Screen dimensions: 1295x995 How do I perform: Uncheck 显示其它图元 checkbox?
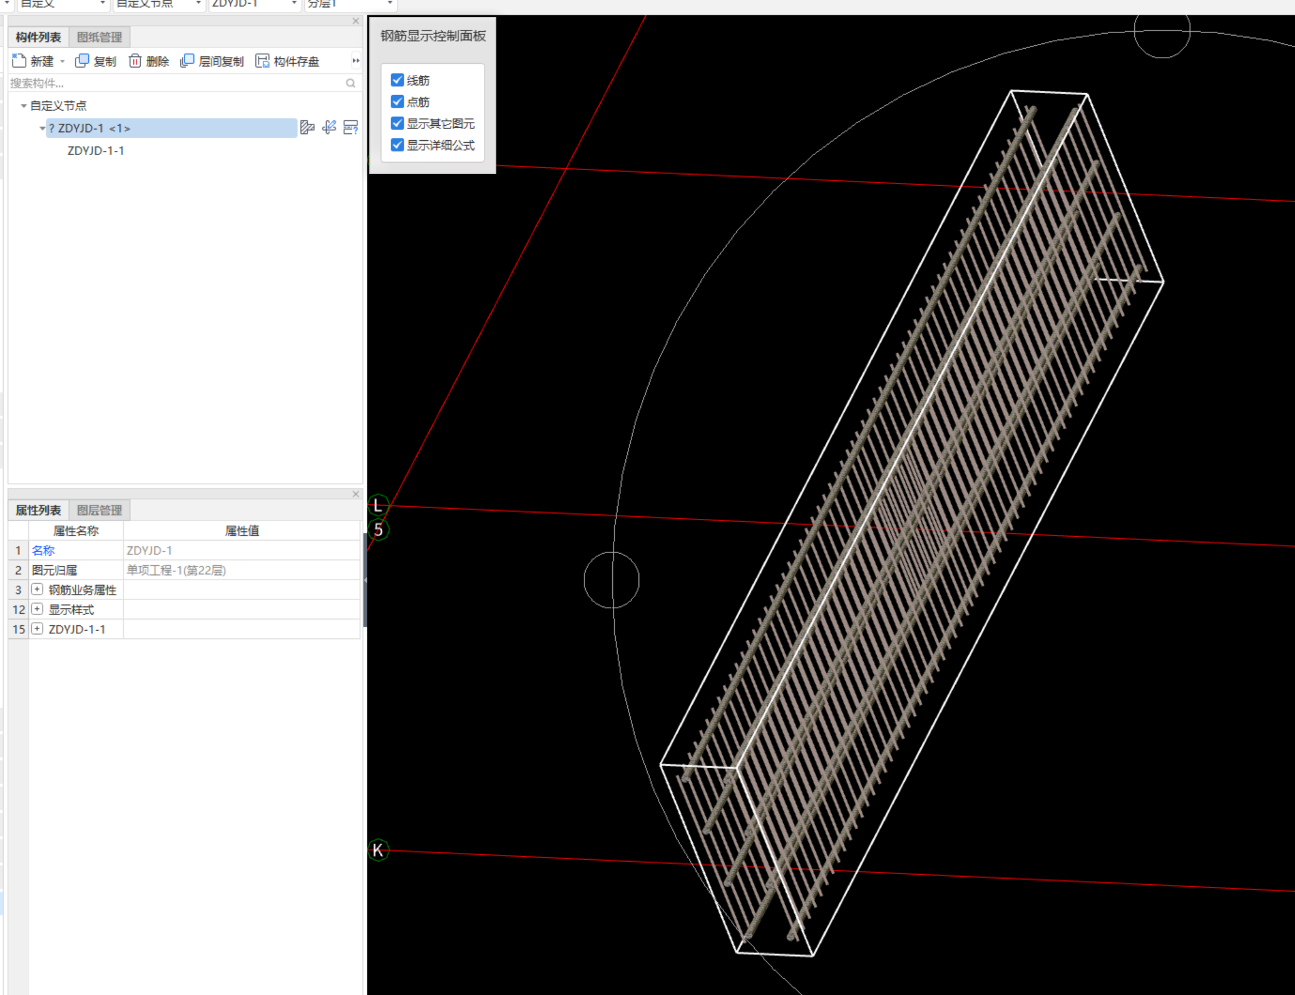(x=397, y=123)
